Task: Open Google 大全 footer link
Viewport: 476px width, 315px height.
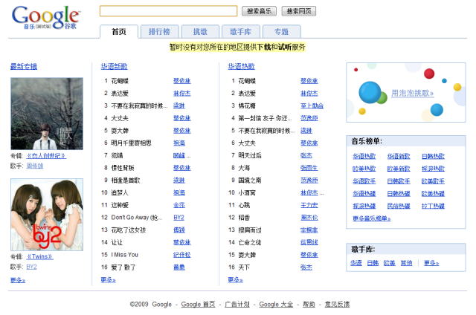Action: click(276, 304)
